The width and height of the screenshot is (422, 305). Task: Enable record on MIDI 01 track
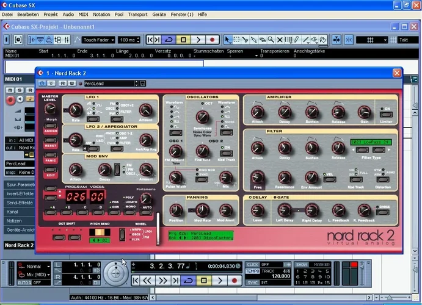pos(10,100)
